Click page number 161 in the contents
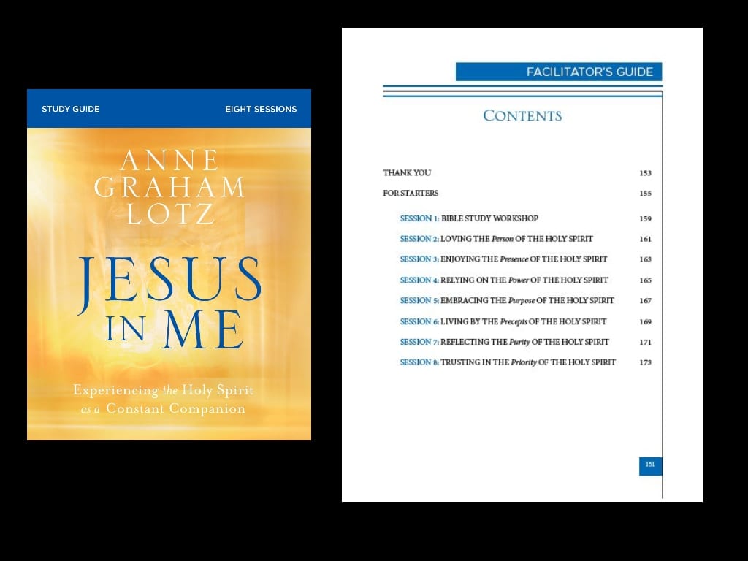This screenshot has height=561, width=748. pos(646,239)
